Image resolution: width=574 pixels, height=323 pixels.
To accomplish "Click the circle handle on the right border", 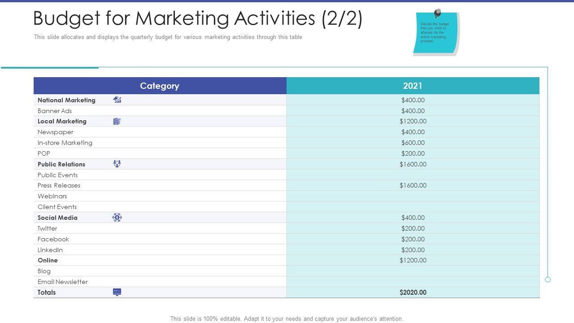I will point(548,279).
